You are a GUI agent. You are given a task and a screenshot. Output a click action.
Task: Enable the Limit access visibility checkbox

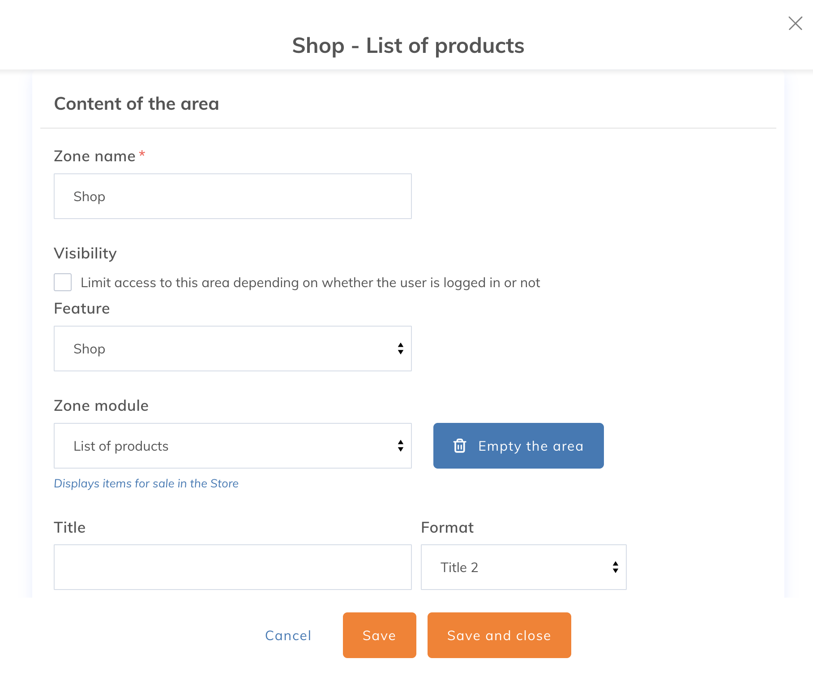(63, 282)
